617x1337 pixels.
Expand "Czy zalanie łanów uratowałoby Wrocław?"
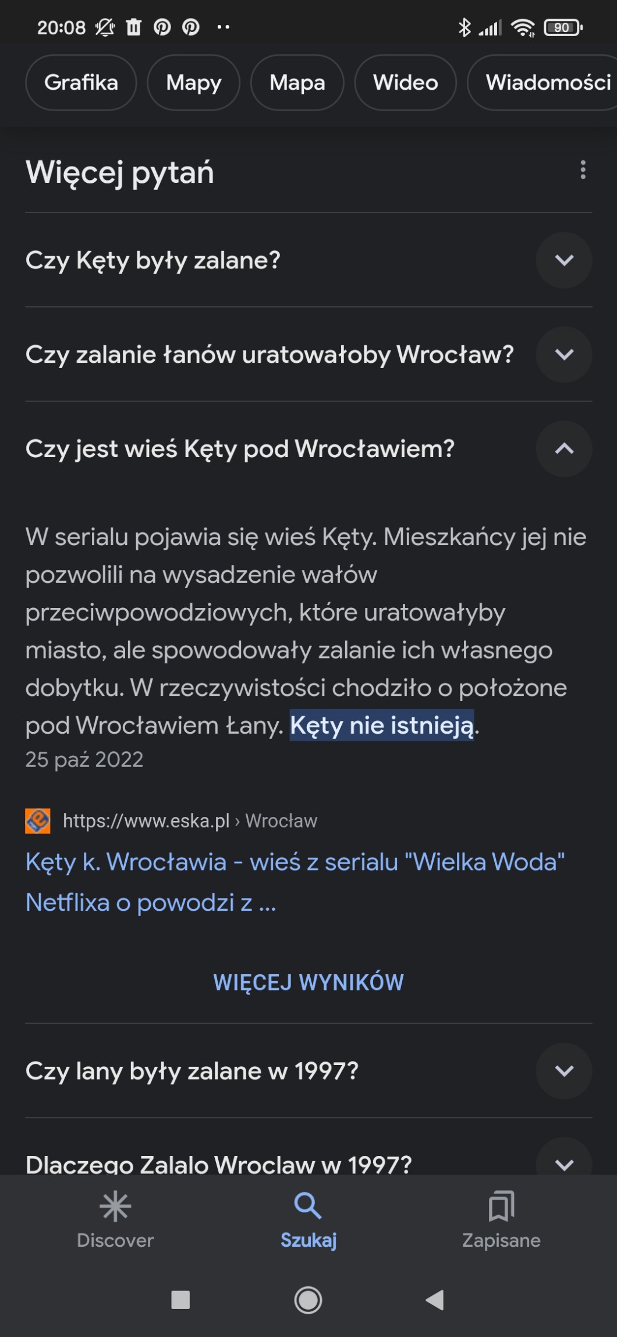[564, 355]
